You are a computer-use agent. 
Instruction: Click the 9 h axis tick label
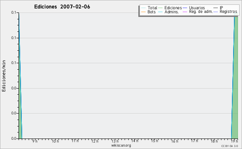click(35, 141)
